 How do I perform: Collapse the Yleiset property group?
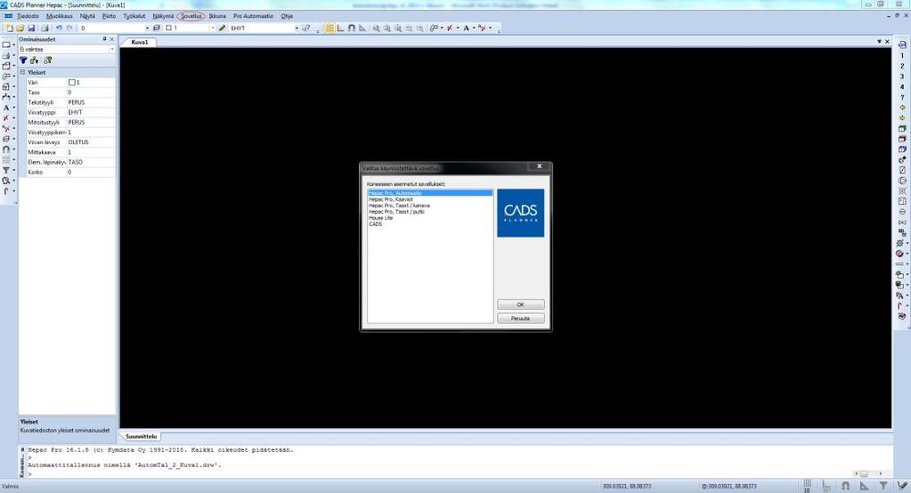click(x=22, y=72)
